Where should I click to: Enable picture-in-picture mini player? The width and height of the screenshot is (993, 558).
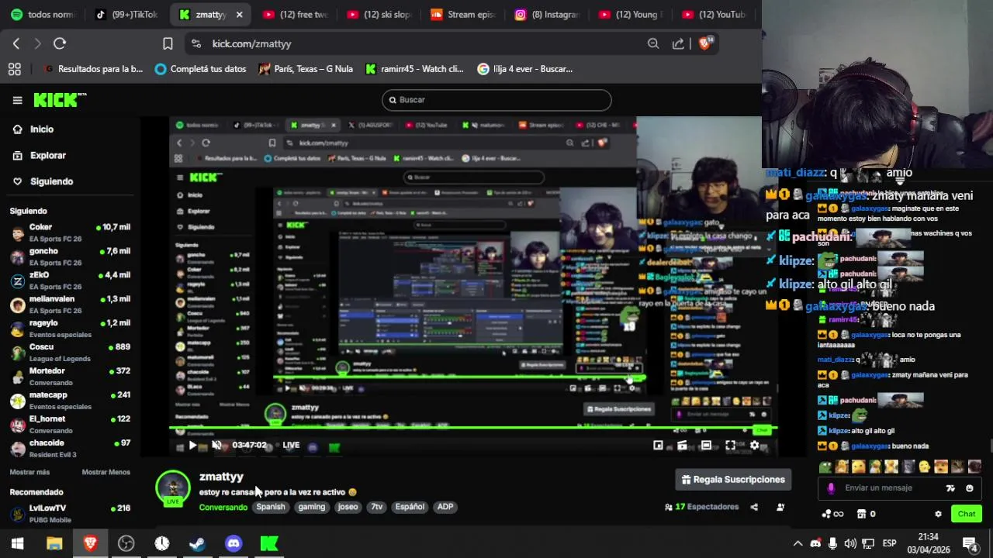658,445
